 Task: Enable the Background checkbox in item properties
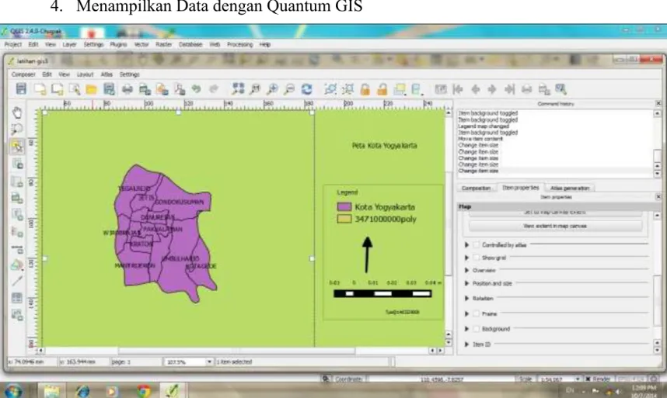coord(477,329)
